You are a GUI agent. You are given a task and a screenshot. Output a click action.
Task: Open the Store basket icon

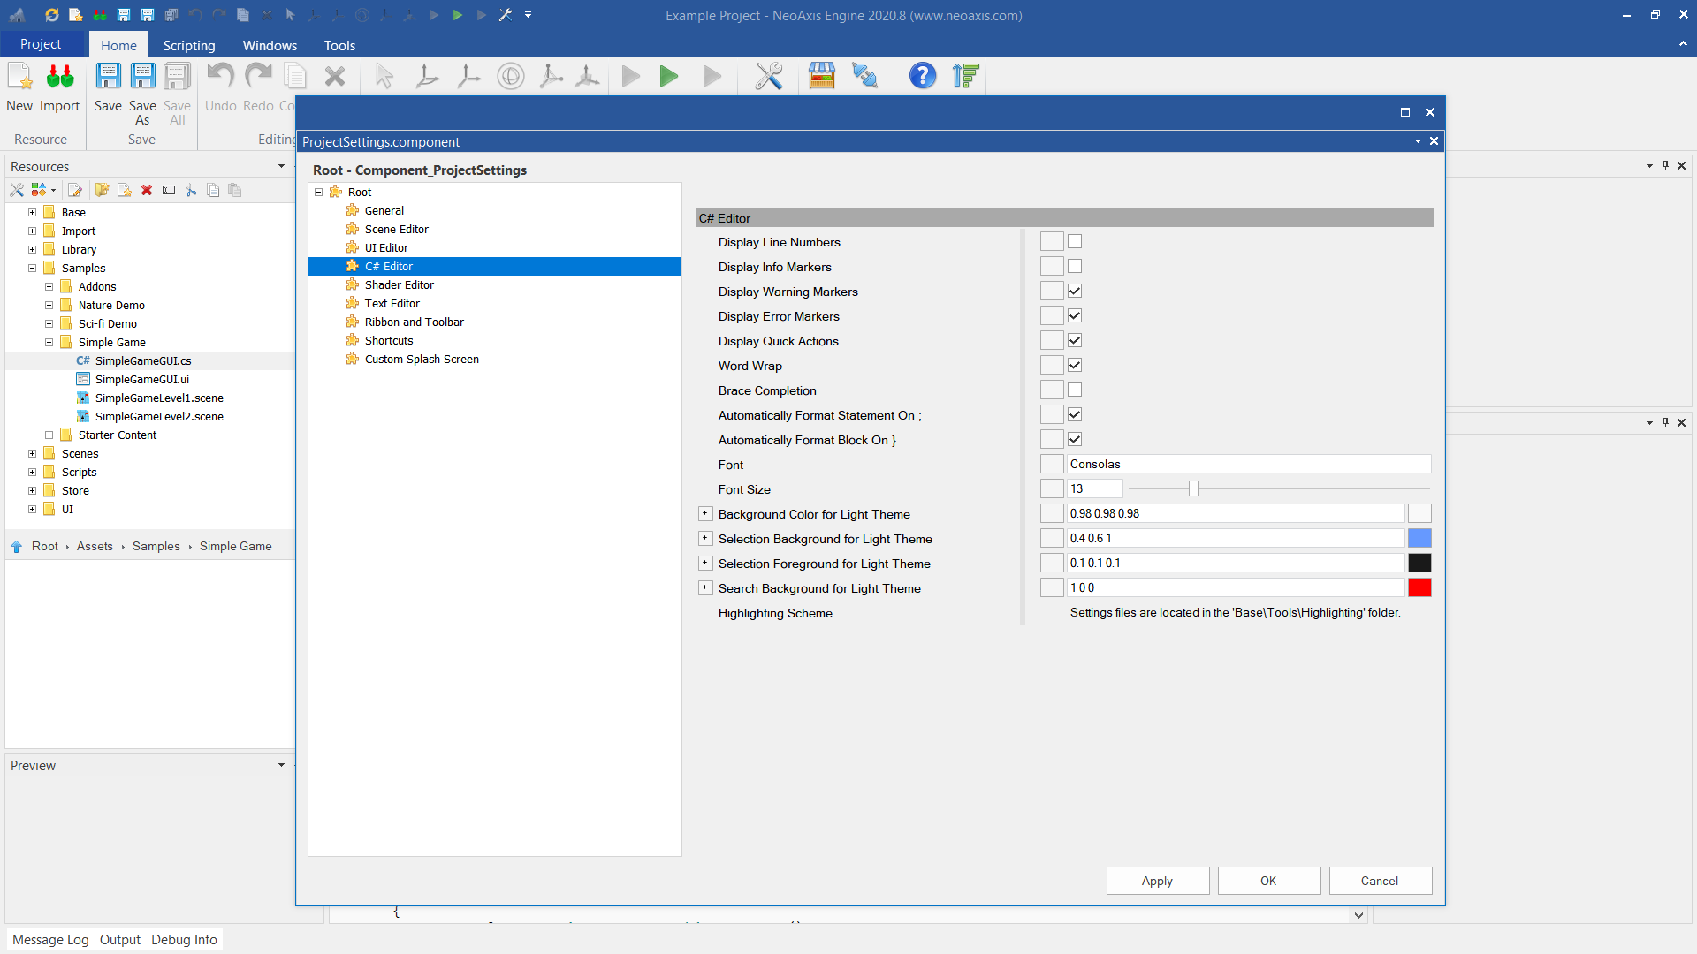pyautogui.click(x=821, y=77)
